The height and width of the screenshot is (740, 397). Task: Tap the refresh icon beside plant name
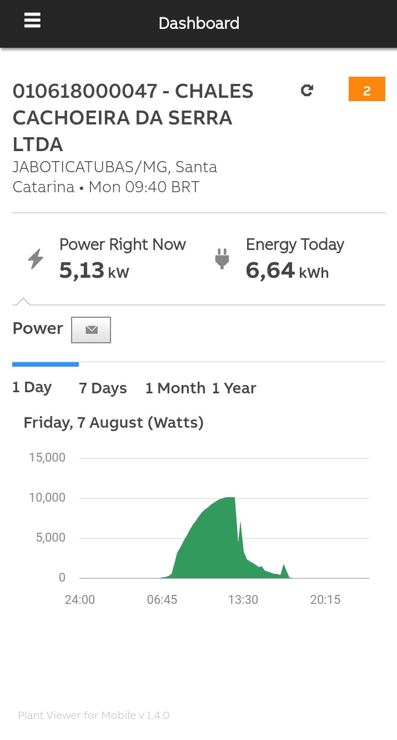click(x=307, y=90)
